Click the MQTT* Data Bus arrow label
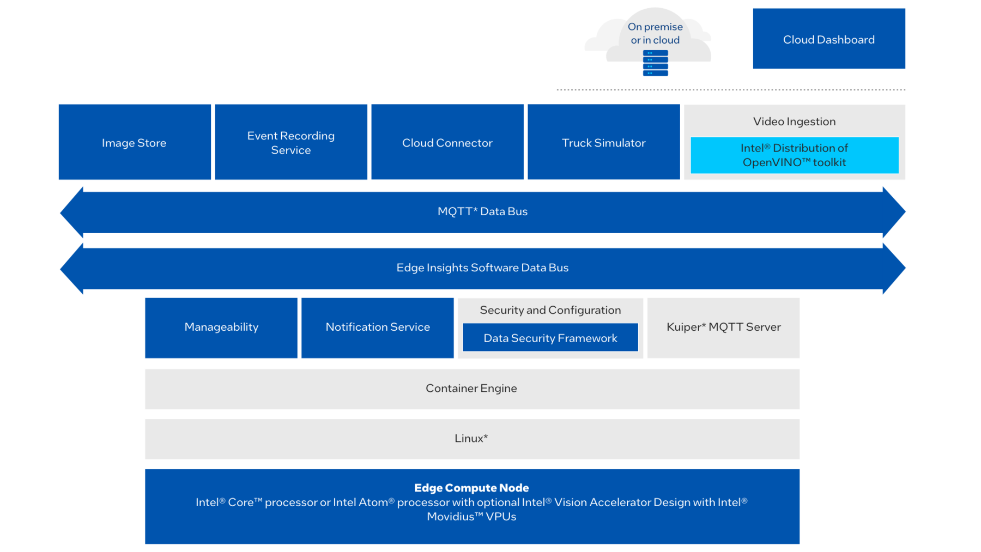This screenshot has width=981, height=552. click(x=482, y=211)
